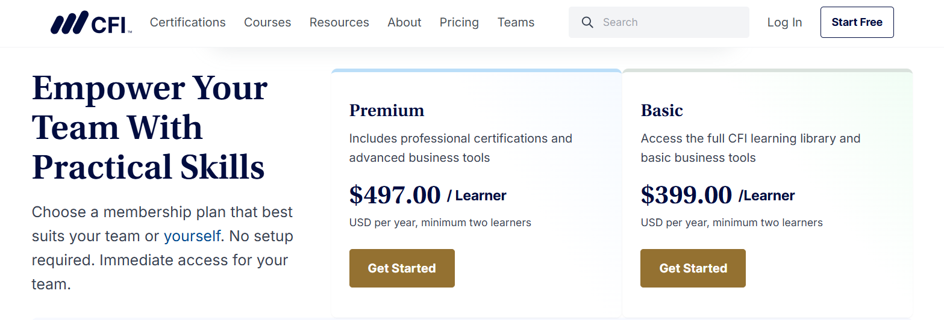The image size is (944, 320).
Task: Click Get Started under Basic plan
Action: (x=693, y=268)
